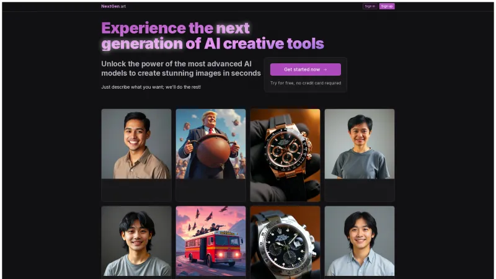
Task: Click the Get started now button
Action: coord(305,69)
